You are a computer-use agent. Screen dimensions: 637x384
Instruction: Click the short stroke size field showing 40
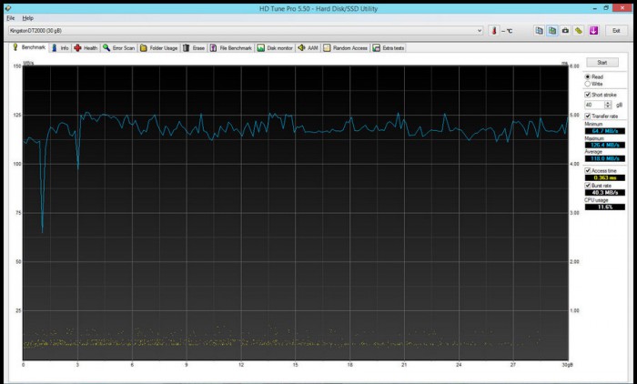(594, 105)
